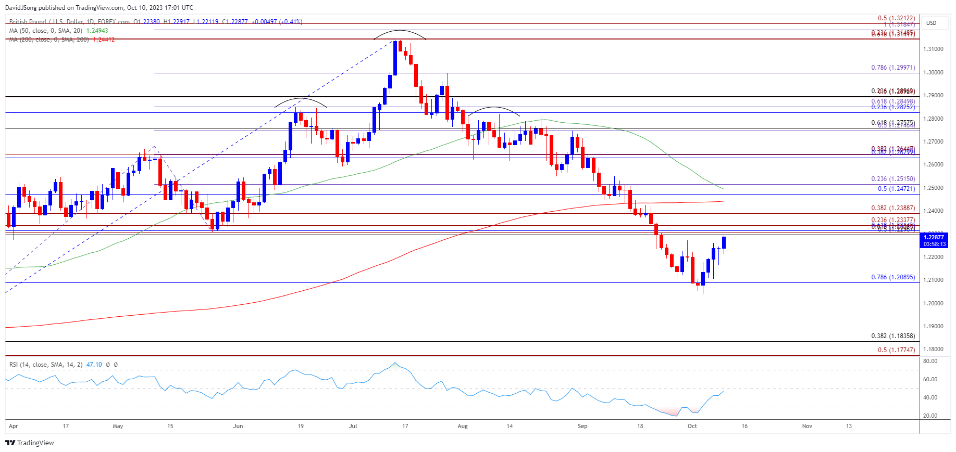
Task: Select the MA (50, close, 0, SMA, 20) legend
Action: 45,31
